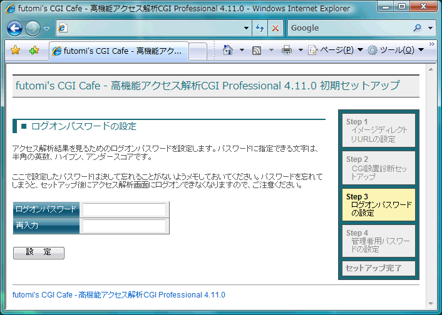Open the ツール(O) menu
Screen dimensions: 442x315
[396, 50]
